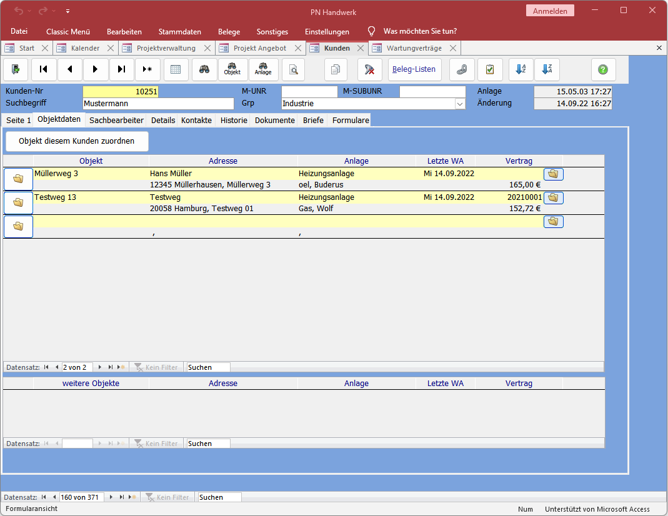
Task: Open folder icon for Müllerweg 3 row
Action: (18, 179)
